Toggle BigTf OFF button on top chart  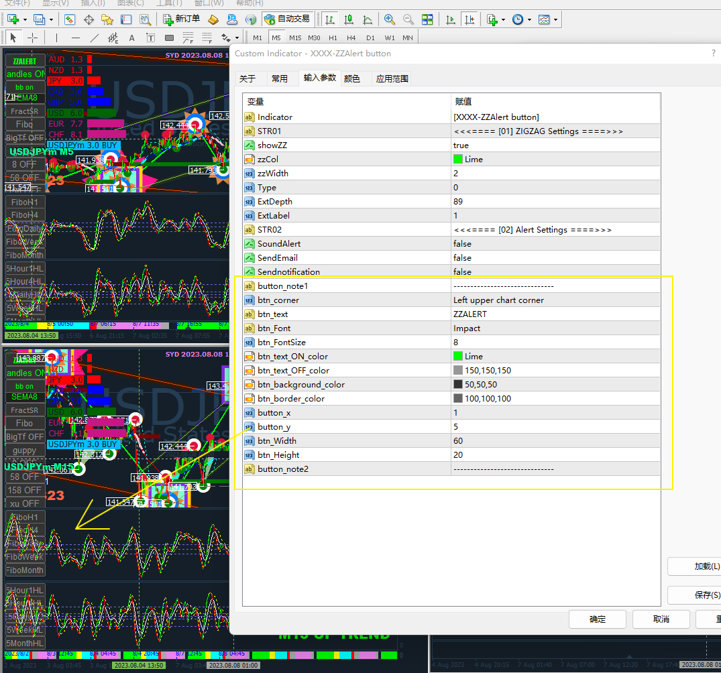25,138
